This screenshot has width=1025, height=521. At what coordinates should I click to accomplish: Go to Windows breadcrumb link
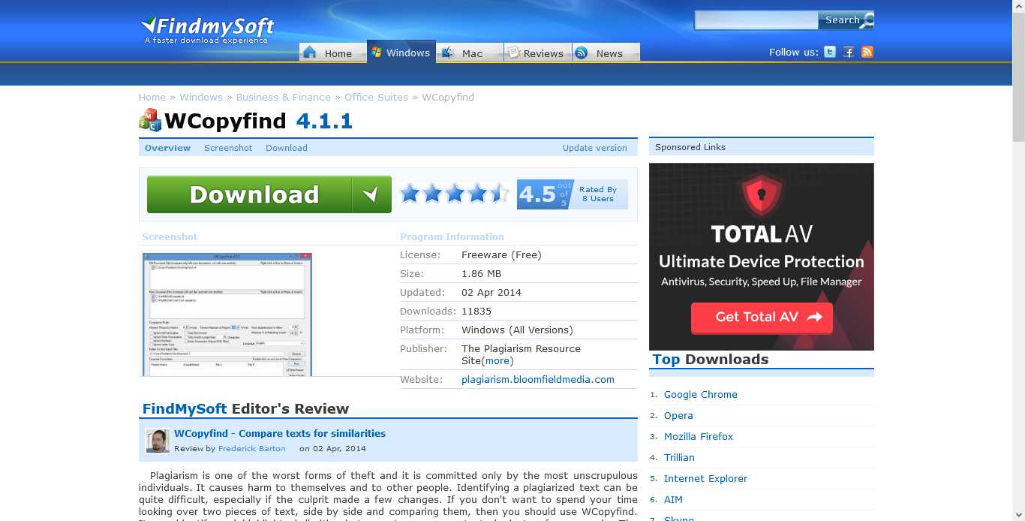201,97
